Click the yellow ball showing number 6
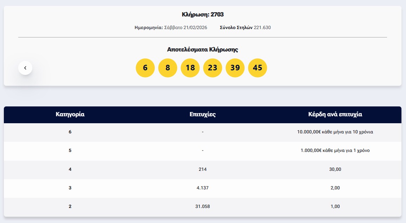This screenshot has height=223, width=406. coord(145,68)
